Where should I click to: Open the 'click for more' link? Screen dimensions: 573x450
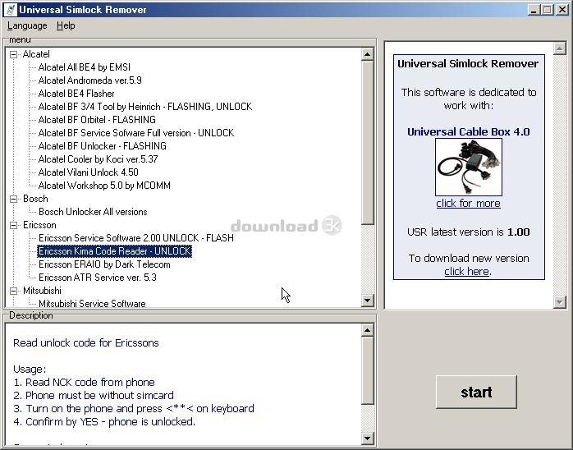[x=468, y=204]
